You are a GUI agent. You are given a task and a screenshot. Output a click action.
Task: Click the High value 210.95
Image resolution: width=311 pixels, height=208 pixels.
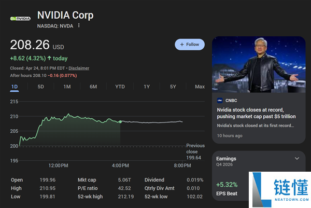coord(48,188)
